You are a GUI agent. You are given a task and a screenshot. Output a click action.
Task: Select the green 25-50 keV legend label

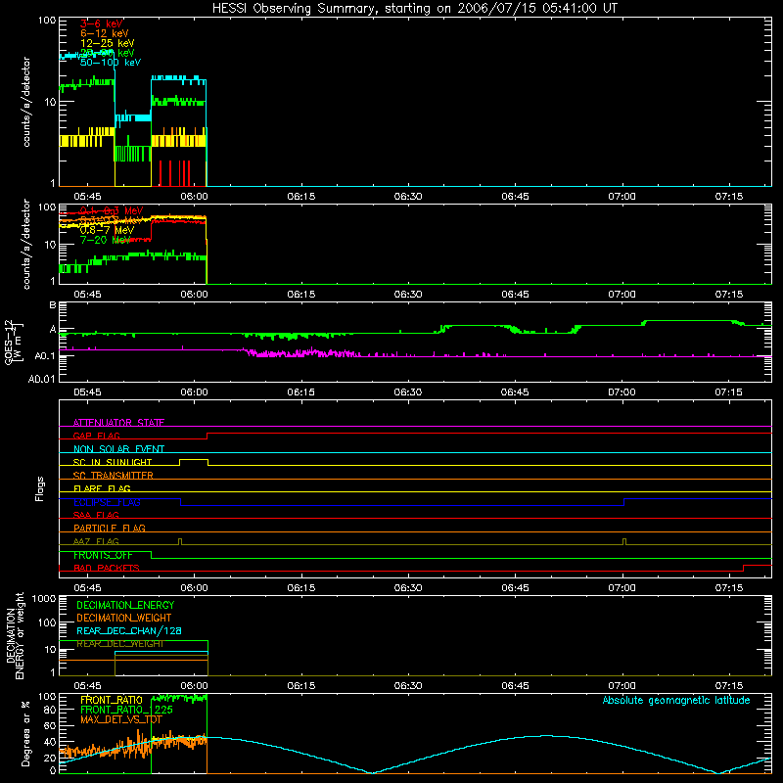(108, 53)
